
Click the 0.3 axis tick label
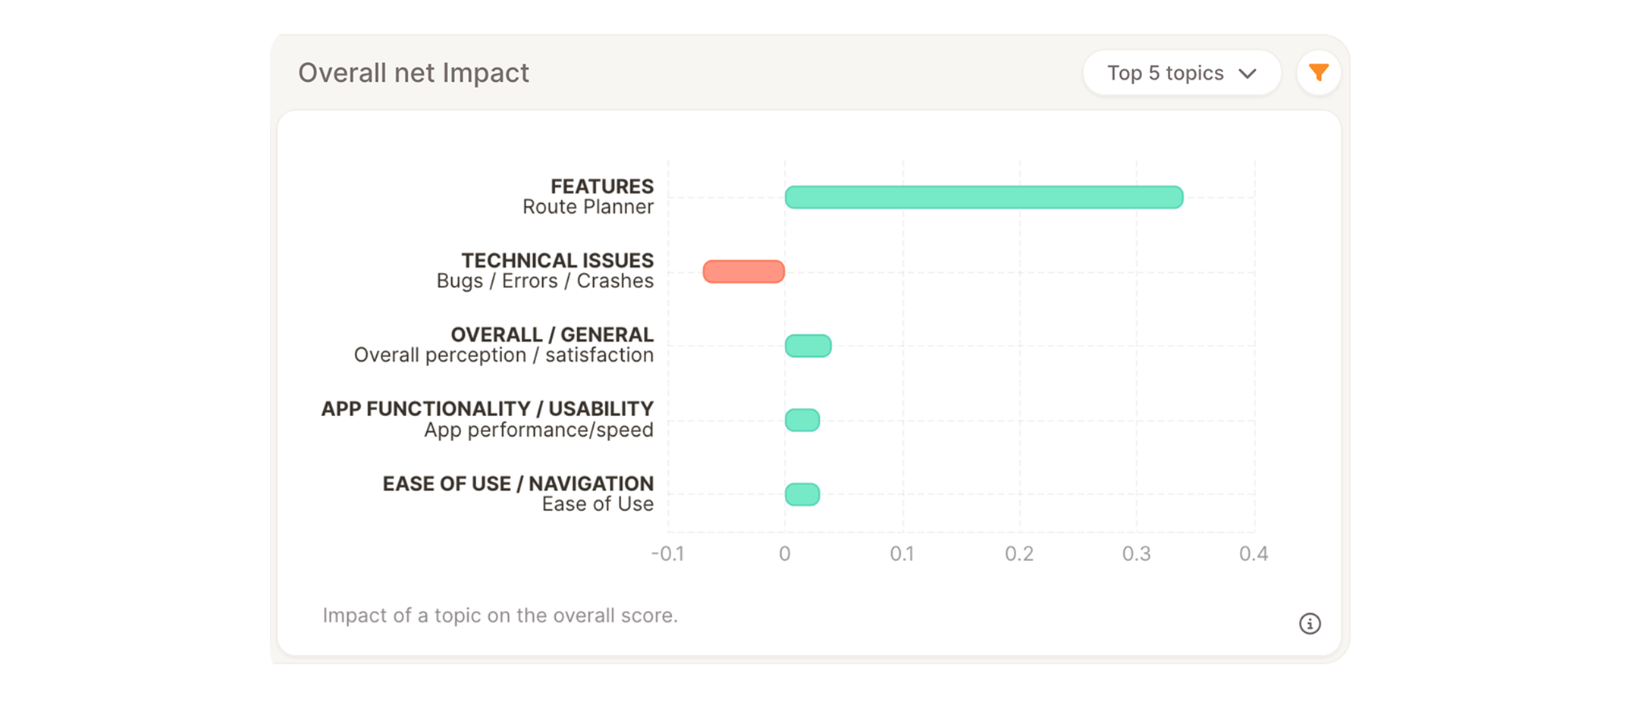pyautogui.click(x=1136, y=554)
